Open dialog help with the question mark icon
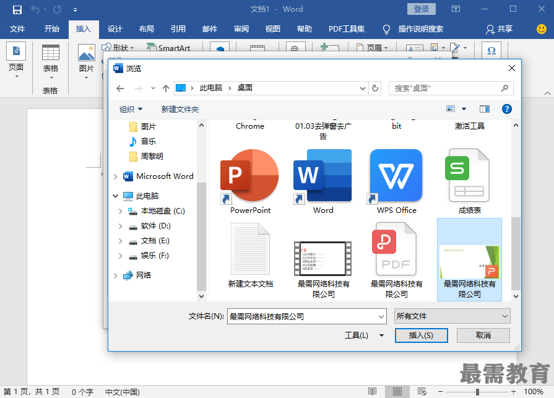Viewport: 554px width, 398px height. [x=507, y=109]
